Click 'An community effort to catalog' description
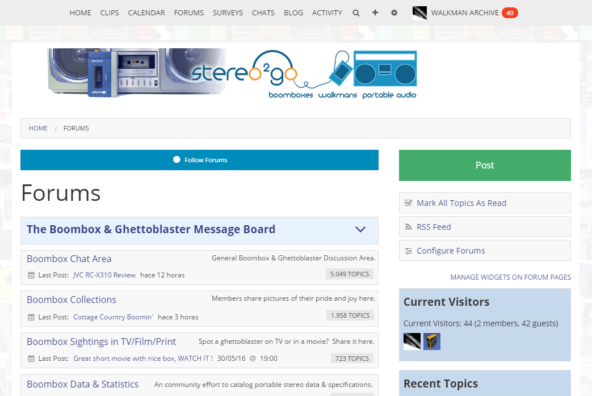The height and width of the screenshot is (396, 592). pos(263,385)
